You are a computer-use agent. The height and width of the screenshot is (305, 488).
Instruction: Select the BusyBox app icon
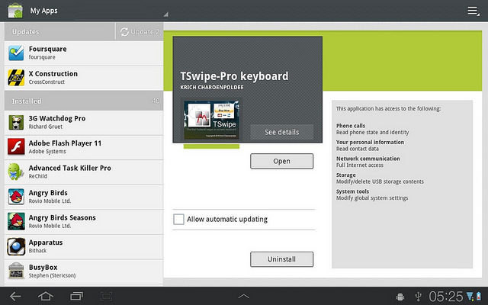[x=16, y=271]
